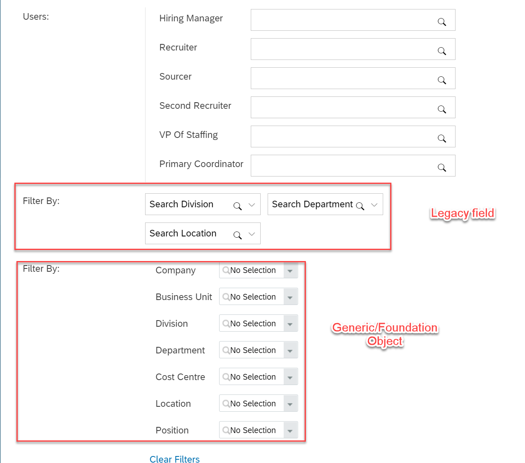Viewport: 525px width, 463px height.
Task: Focus the Second Recruiter input field
Action: pyautogui.click(x=353, y=108)
